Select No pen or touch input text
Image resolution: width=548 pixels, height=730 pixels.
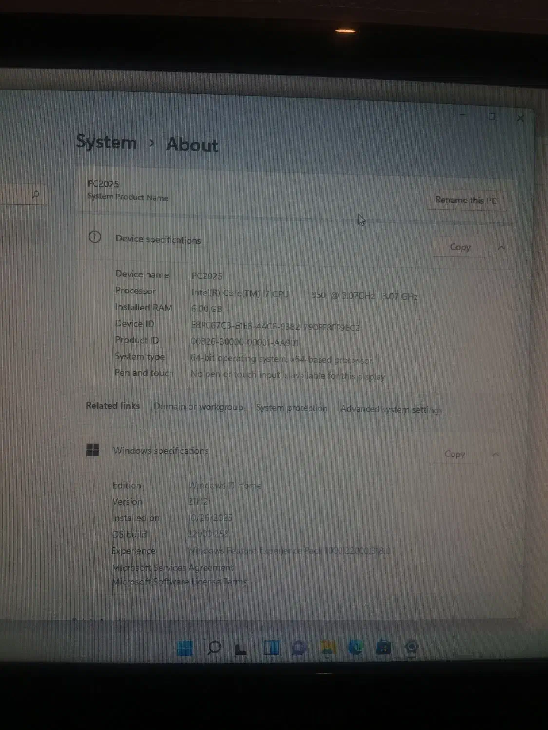[x=287, y=375]
